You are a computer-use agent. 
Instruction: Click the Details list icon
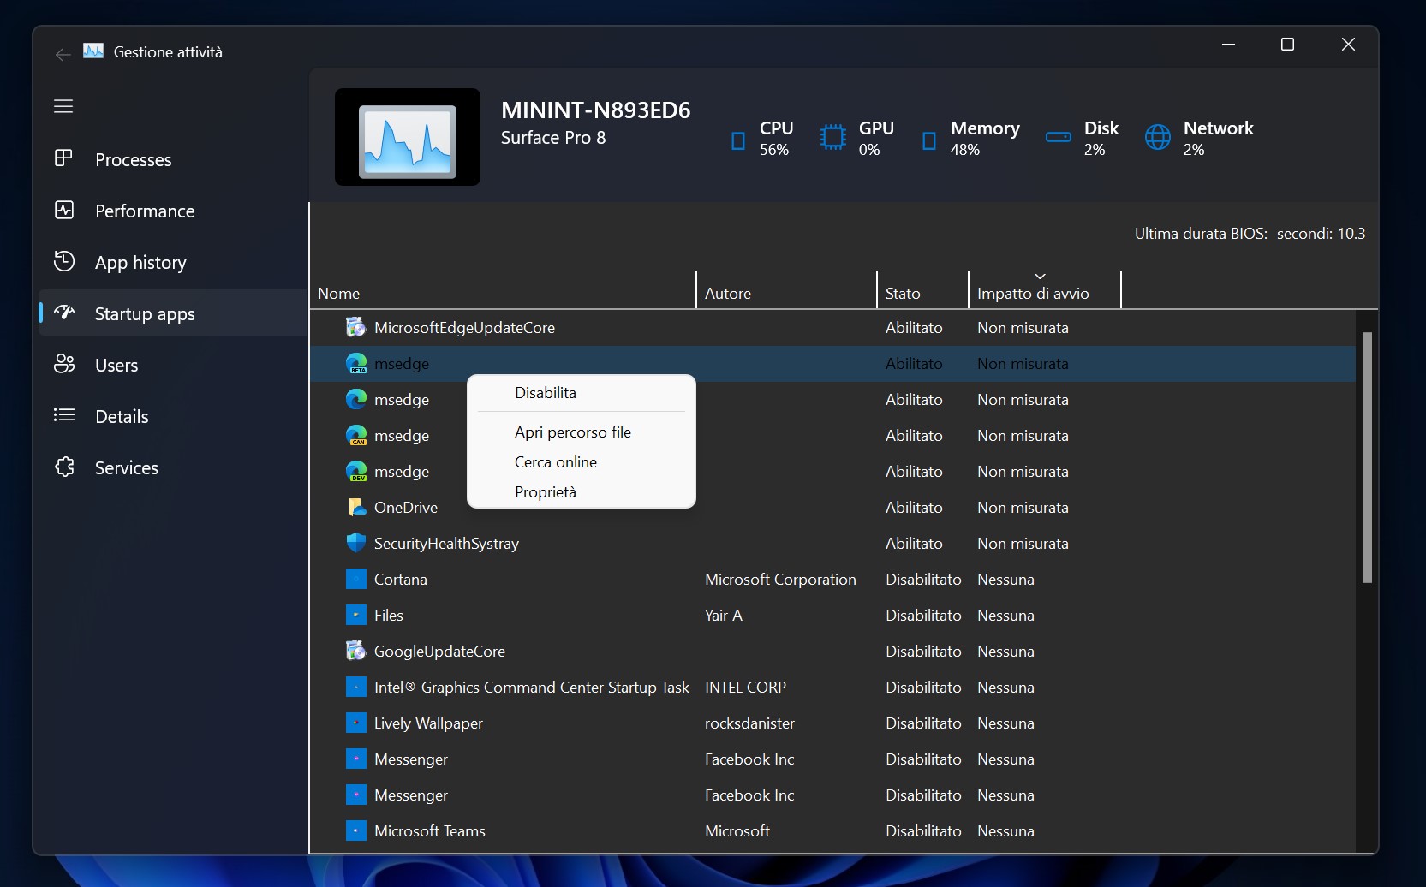pos(63,416)
